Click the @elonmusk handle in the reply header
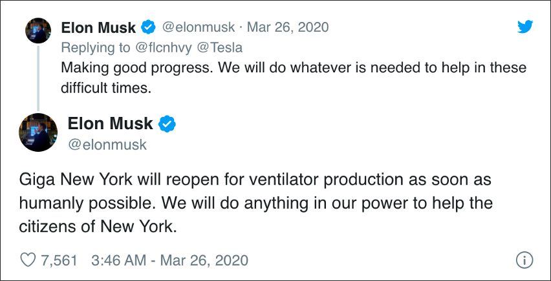The height and width of the screenshot is (281, 551). coord(197,27)
